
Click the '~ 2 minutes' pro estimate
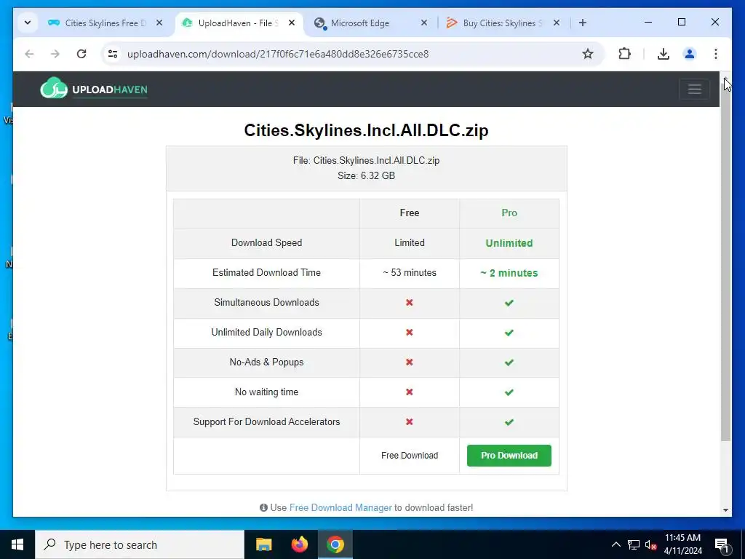pyautogui.click(x=509, y=273)
